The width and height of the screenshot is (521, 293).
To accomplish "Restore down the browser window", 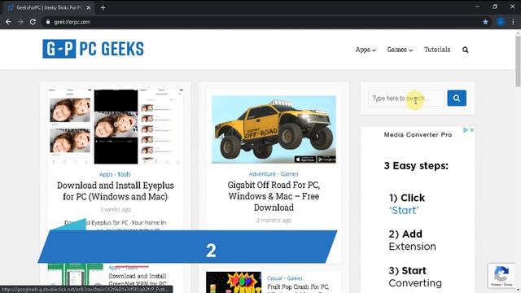I will click(495, 7).
